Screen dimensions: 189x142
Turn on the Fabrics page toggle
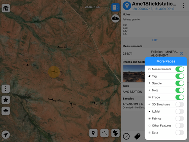coord(180,119)
